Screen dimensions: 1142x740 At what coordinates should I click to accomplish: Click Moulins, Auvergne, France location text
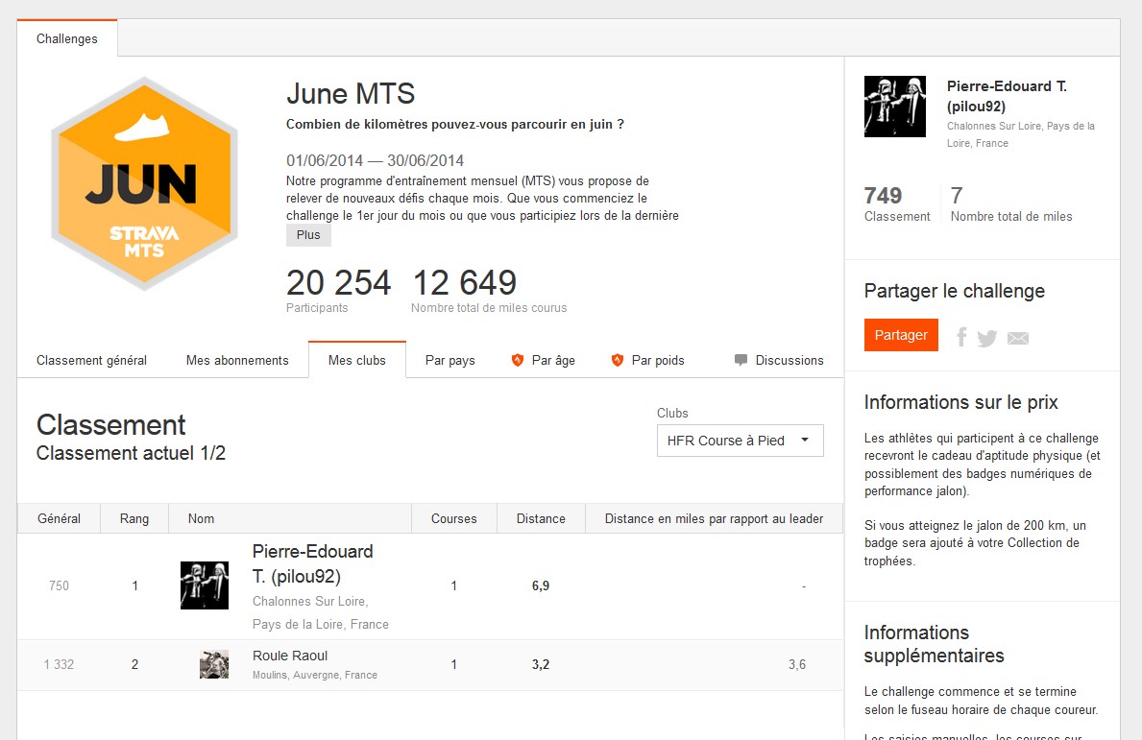tap(315, 676)
